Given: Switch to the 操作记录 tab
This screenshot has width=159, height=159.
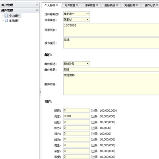Looking at the screenshot, I should 150,5.
